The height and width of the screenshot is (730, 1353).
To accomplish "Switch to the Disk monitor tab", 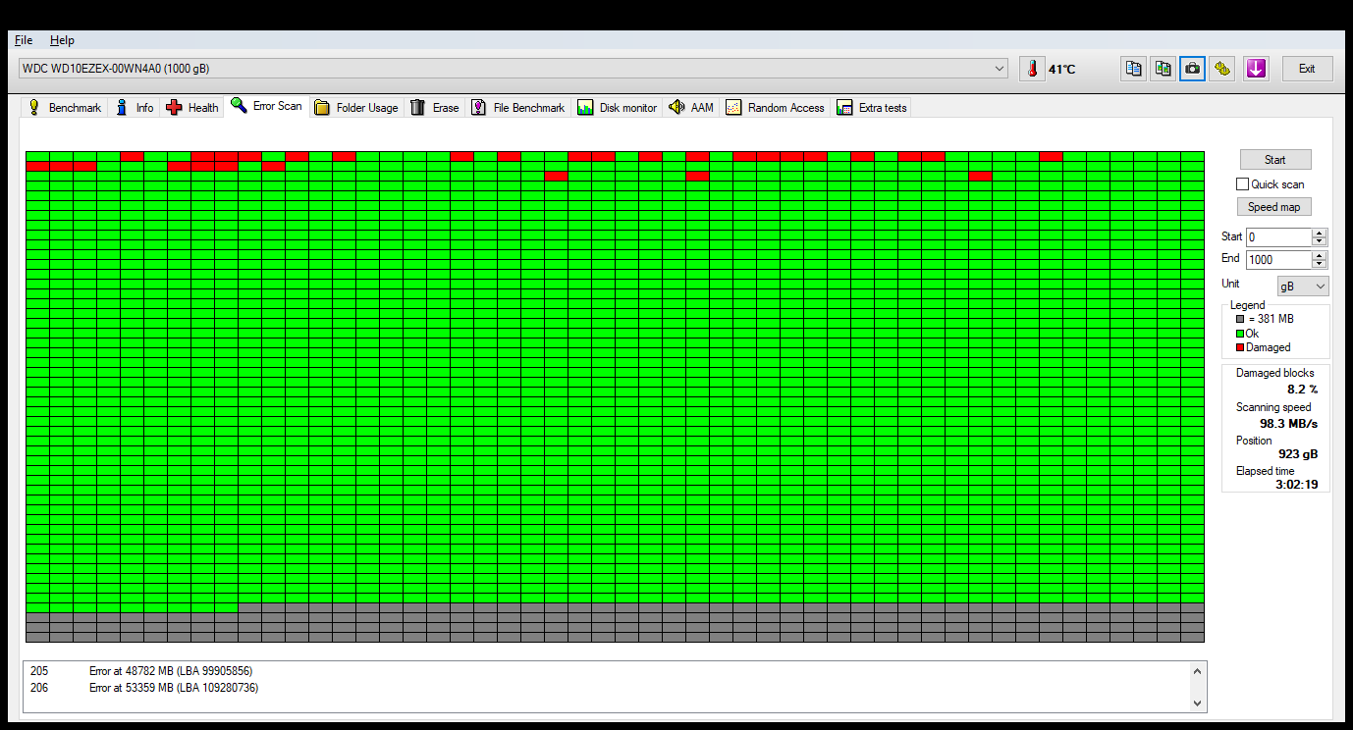I will point(617,107).
